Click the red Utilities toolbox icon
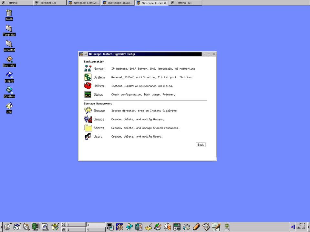 pos(88,86)
